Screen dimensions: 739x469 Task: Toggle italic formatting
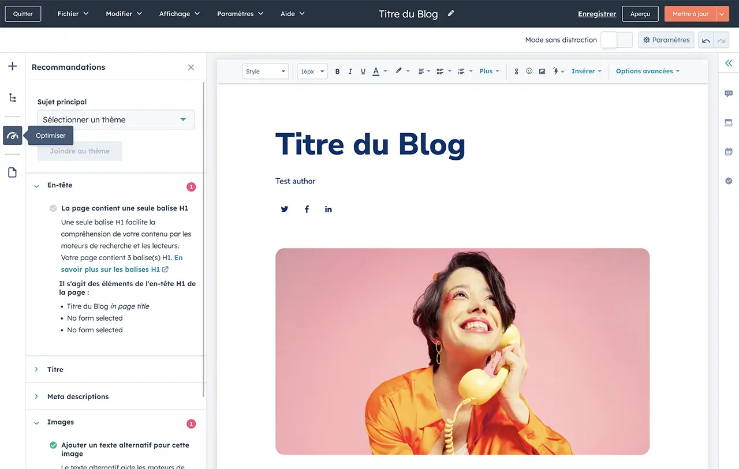point(350,72)
